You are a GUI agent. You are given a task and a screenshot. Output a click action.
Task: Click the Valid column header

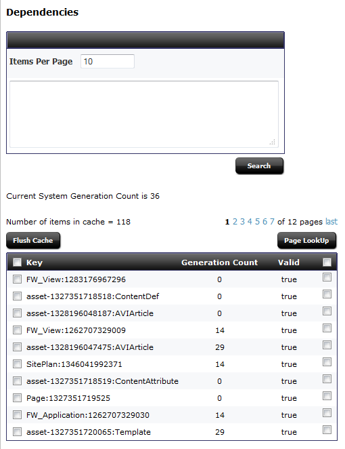[288, 262]
